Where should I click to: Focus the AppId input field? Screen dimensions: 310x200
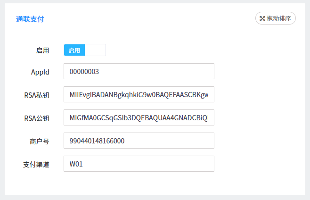tap(139, 72)
